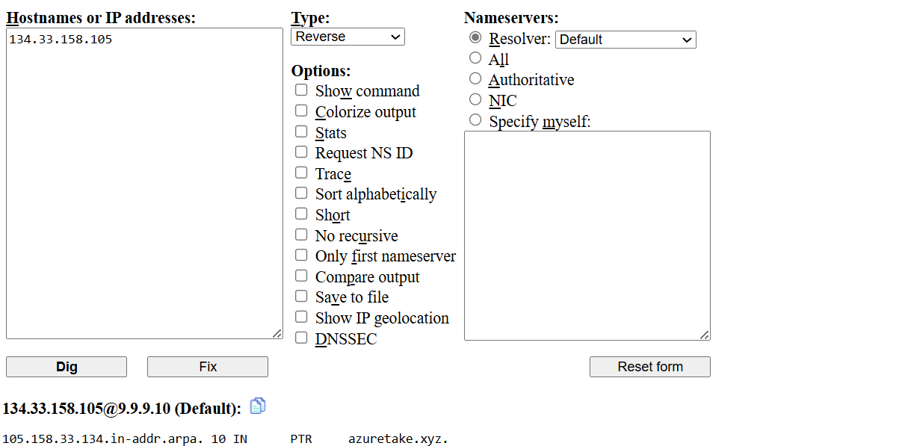Select the Authoritative nameservers option
The height and width of the screenshot is (446, 902).
pos(475,78)
